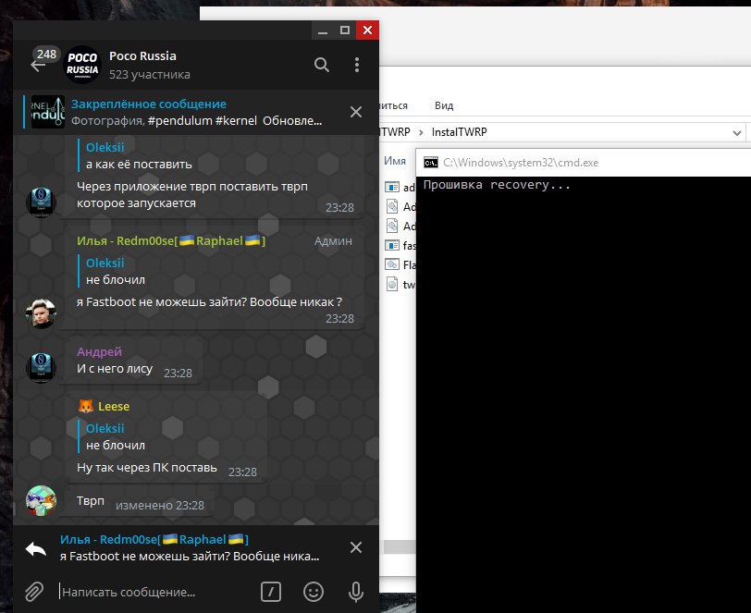Open Андрей's avatar beside 'Через приложение тврп'
751x613 pixels.
[x=41, y=202]
